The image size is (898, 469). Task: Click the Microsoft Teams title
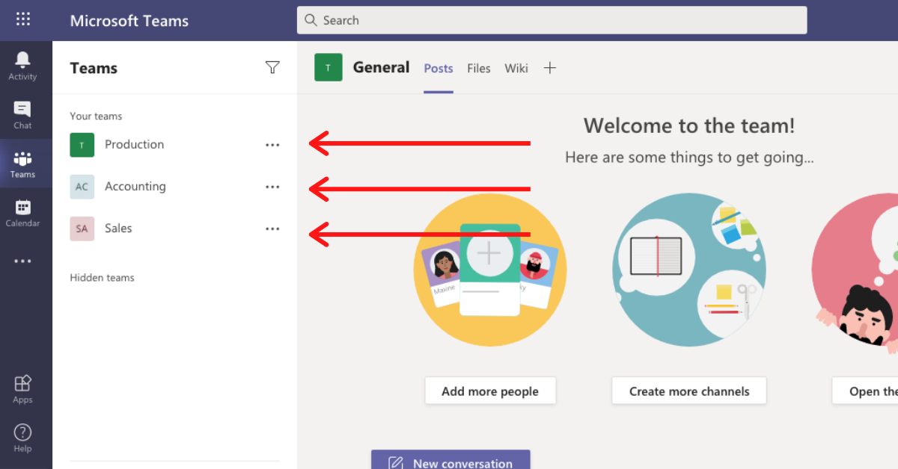(x=129, y=20)
